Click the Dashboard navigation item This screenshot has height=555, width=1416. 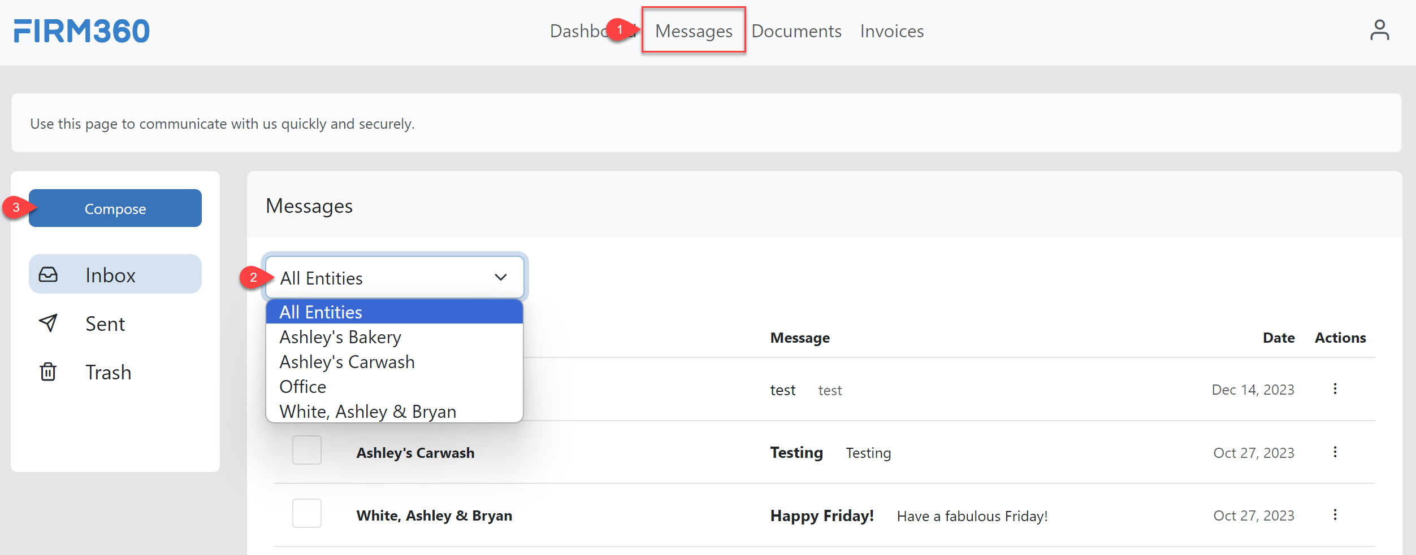click(588, 31)
